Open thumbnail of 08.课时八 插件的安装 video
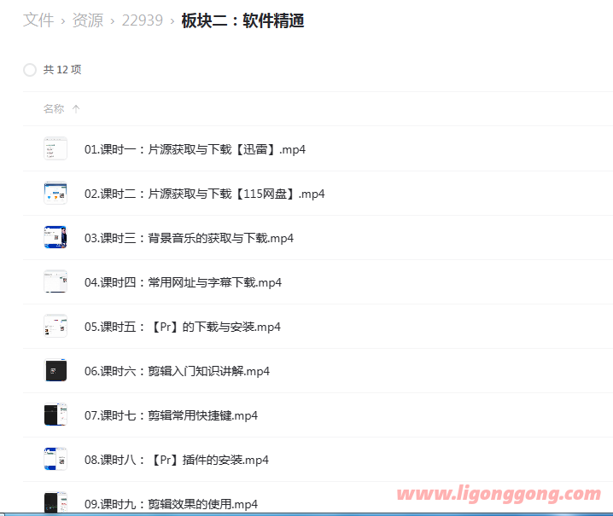The image size is (613, 516). coord(55,459)
